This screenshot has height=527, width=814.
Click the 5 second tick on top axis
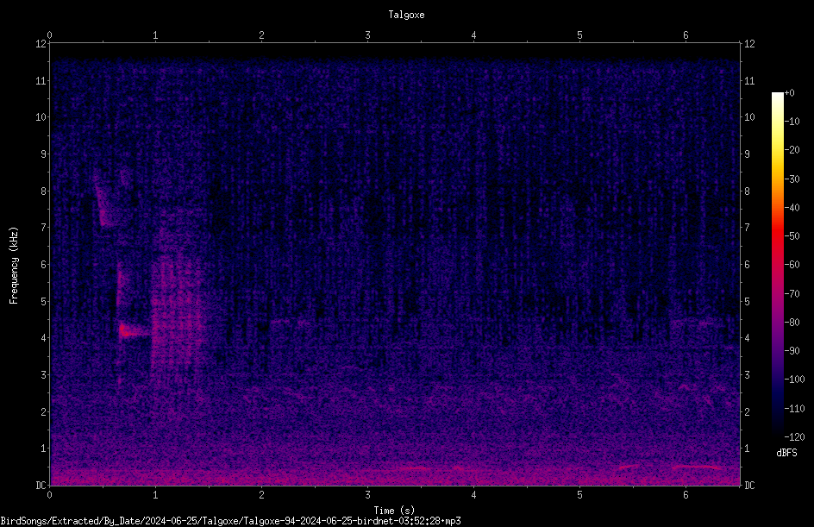tap(579, 35)
